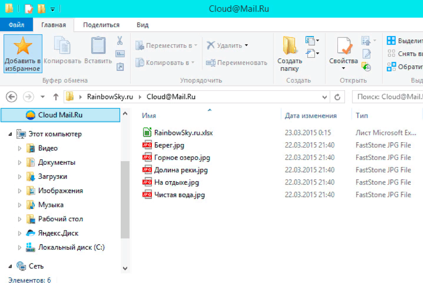The image size is (423, 283).
Task: Click the copy path icon under scissors
Action: coord(120,54)
